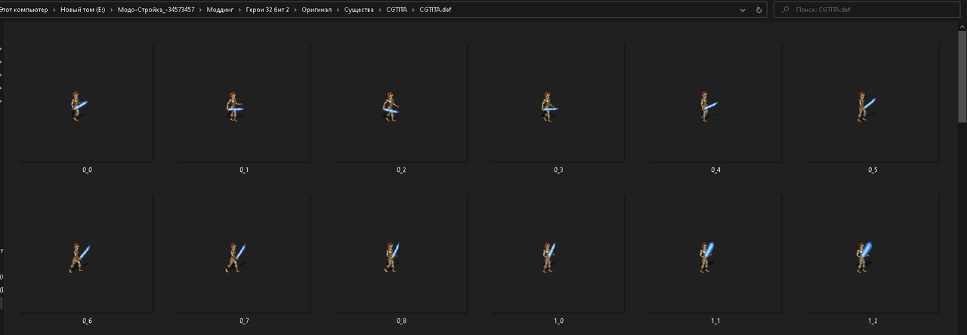This screenshot has height=335, width=967.
Task: Click the file name label 0_1
Action: [x=244, y=171]
